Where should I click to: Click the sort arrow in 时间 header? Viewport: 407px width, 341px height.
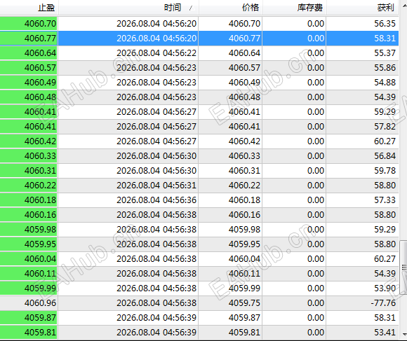pos(192,8)
